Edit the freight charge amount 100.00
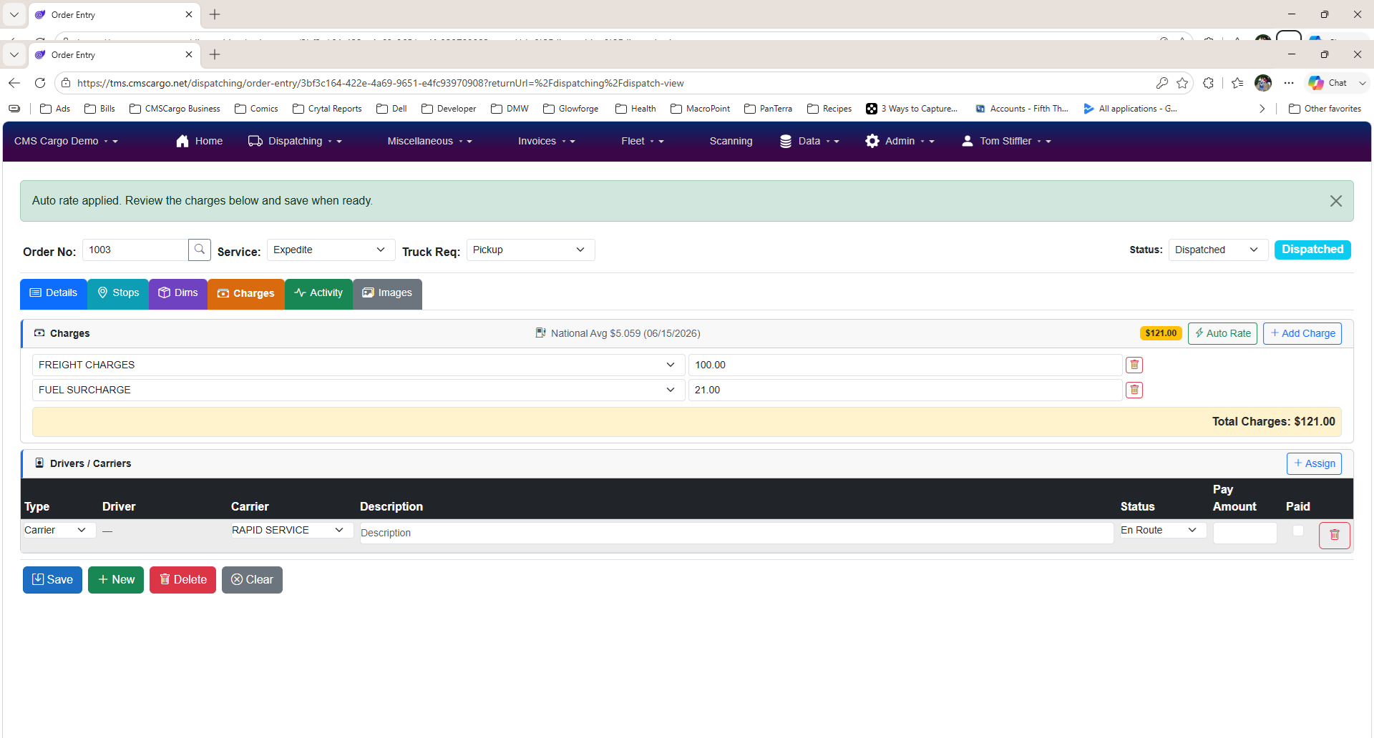1374x738 pixels. [x=905, y=365]
